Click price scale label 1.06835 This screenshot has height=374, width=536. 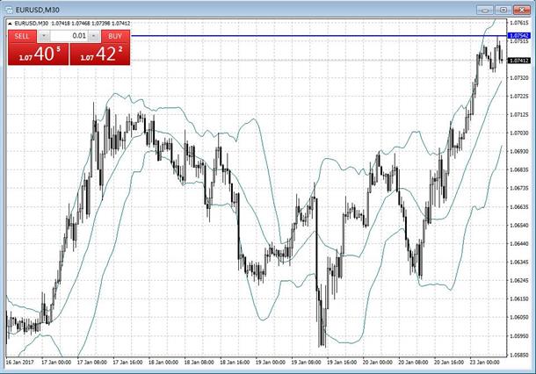(x=519, y=169)
